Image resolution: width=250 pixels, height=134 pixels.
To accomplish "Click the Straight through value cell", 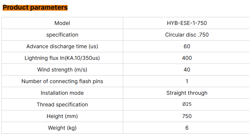I will [x=187, y=93].
